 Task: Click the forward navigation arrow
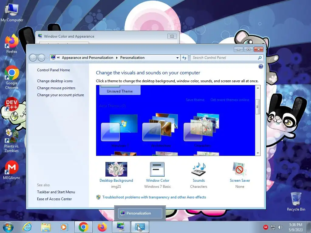(41, 58)
